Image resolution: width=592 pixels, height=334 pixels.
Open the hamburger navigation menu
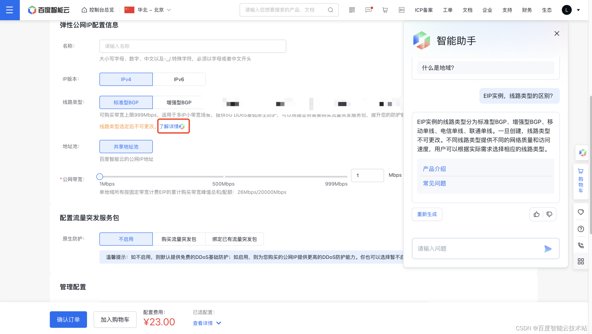(10, 10)
